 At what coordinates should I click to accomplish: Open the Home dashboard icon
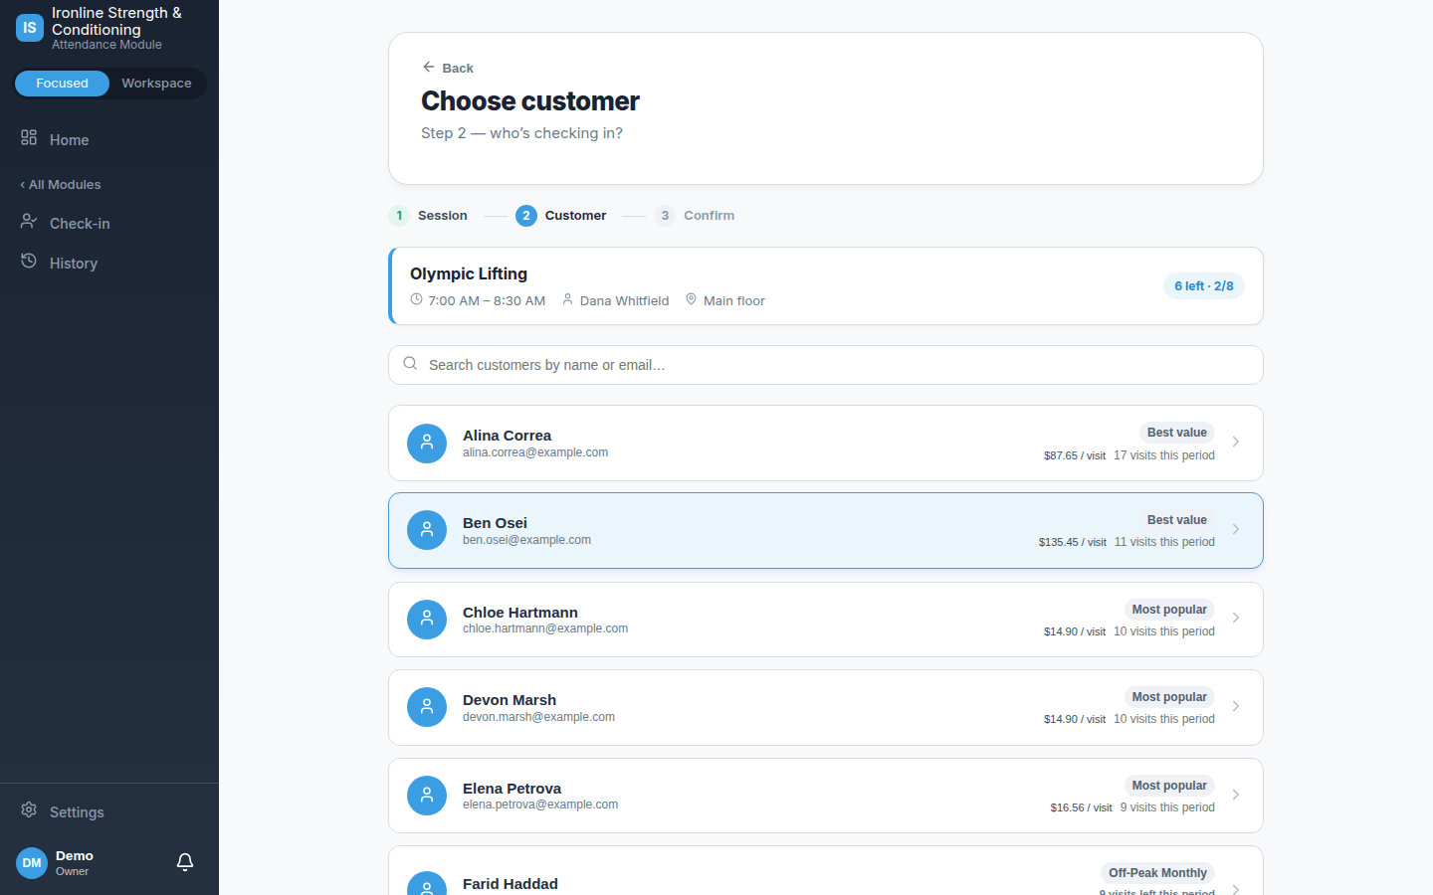click(x=29, y=137)
